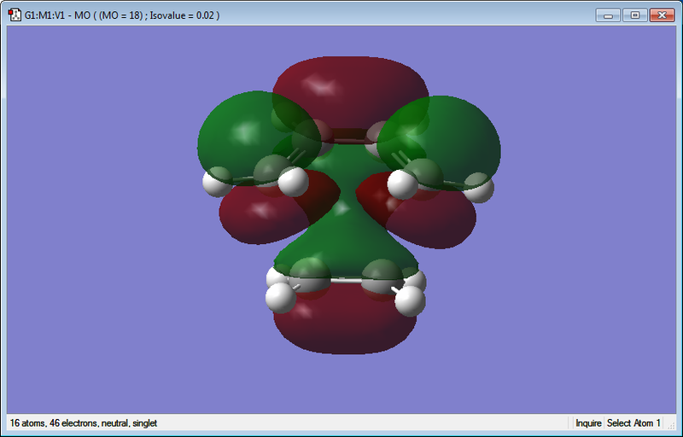683x437 pixels.
Task: Click the window resize grip icon
Action: coord(671,424)
